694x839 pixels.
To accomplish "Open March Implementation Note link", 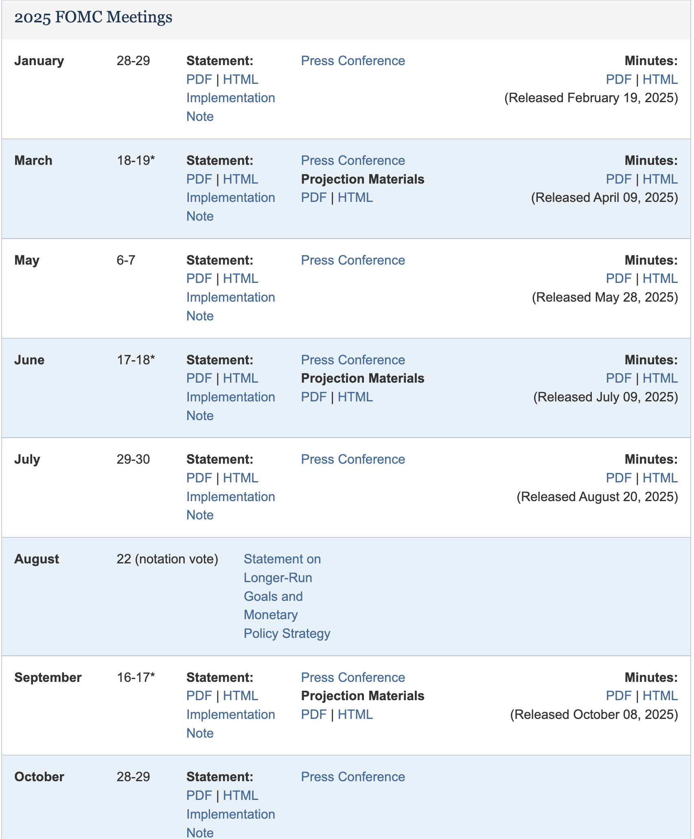I will 231,207.
